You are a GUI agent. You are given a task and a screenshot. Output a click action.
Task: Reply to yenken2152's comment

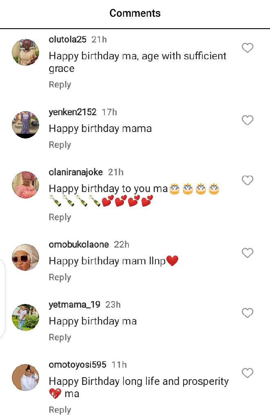[60, 145]
